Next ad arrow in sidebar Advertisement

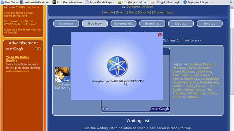(39, 48)
